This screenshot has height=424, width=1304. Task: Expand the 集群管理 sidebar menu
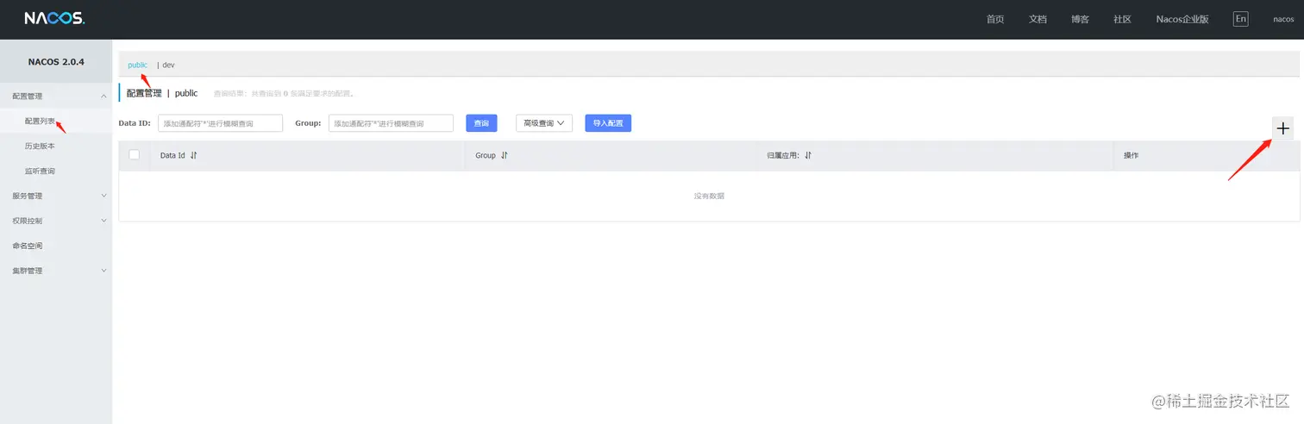[56, 271]
